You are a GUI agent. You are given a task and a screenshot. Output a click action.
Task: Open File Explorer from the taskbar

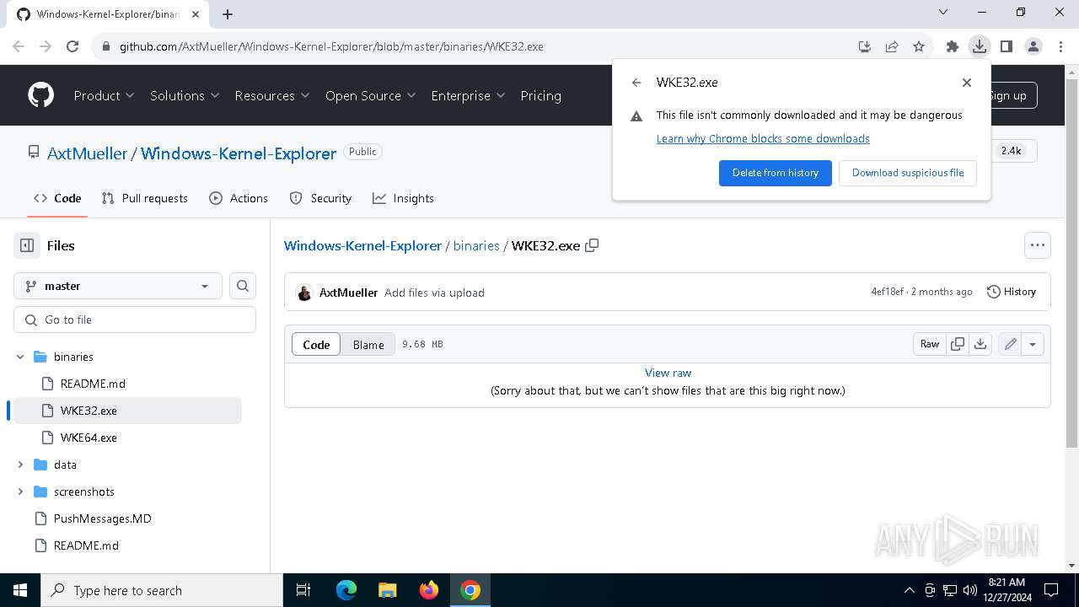[388, 590]
